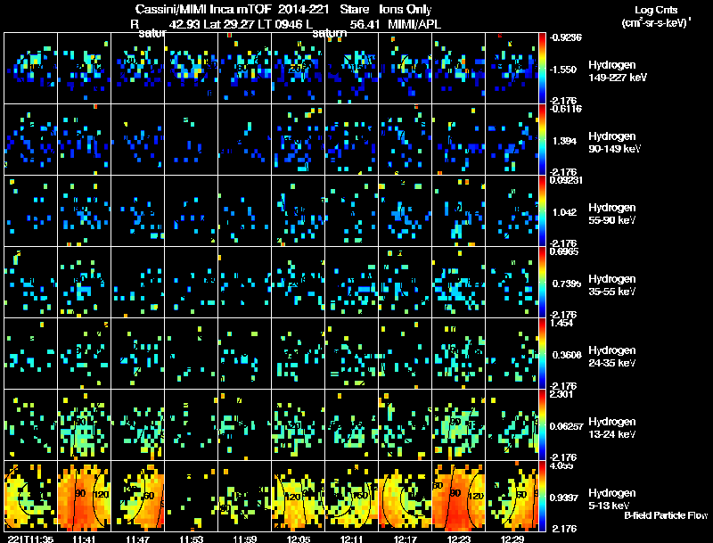Click the 'Log Cnts' colorbar heading

click(x=656, y=10)
